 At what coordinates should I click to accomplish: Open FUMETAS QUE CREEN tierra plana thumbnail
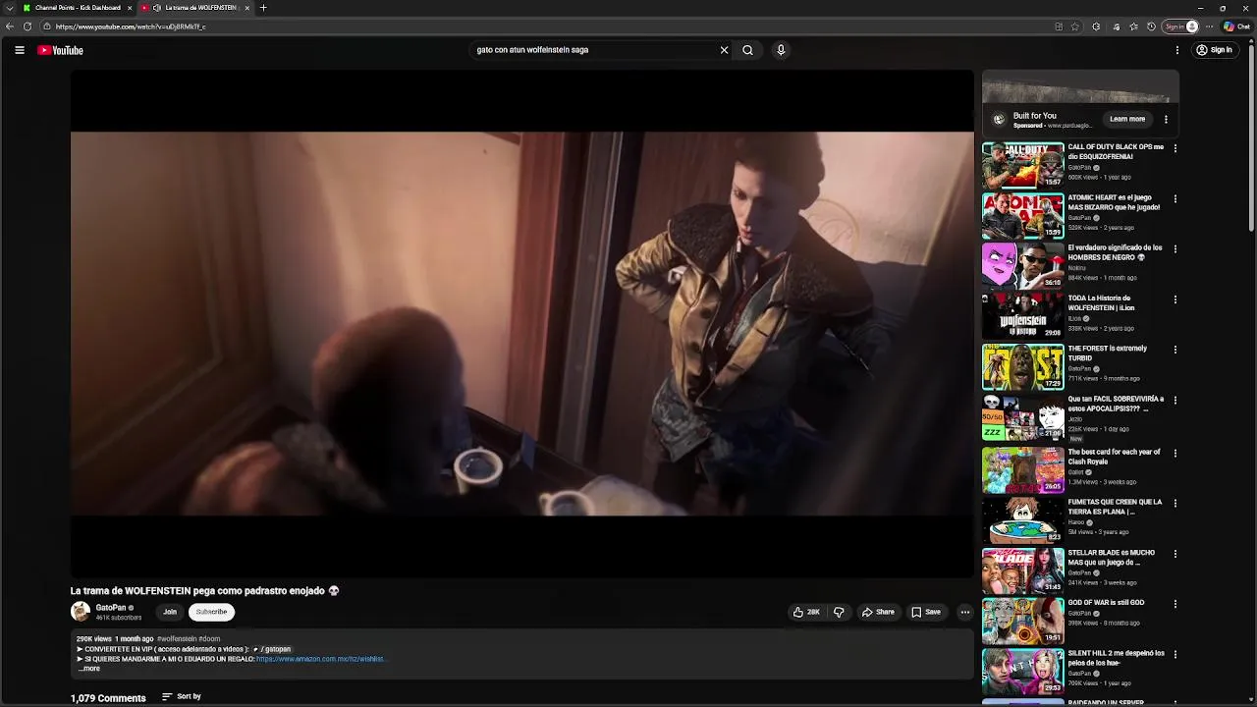point(1023,520)
